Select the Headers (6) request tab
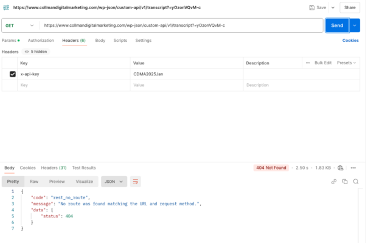 [x=74, y=41]
